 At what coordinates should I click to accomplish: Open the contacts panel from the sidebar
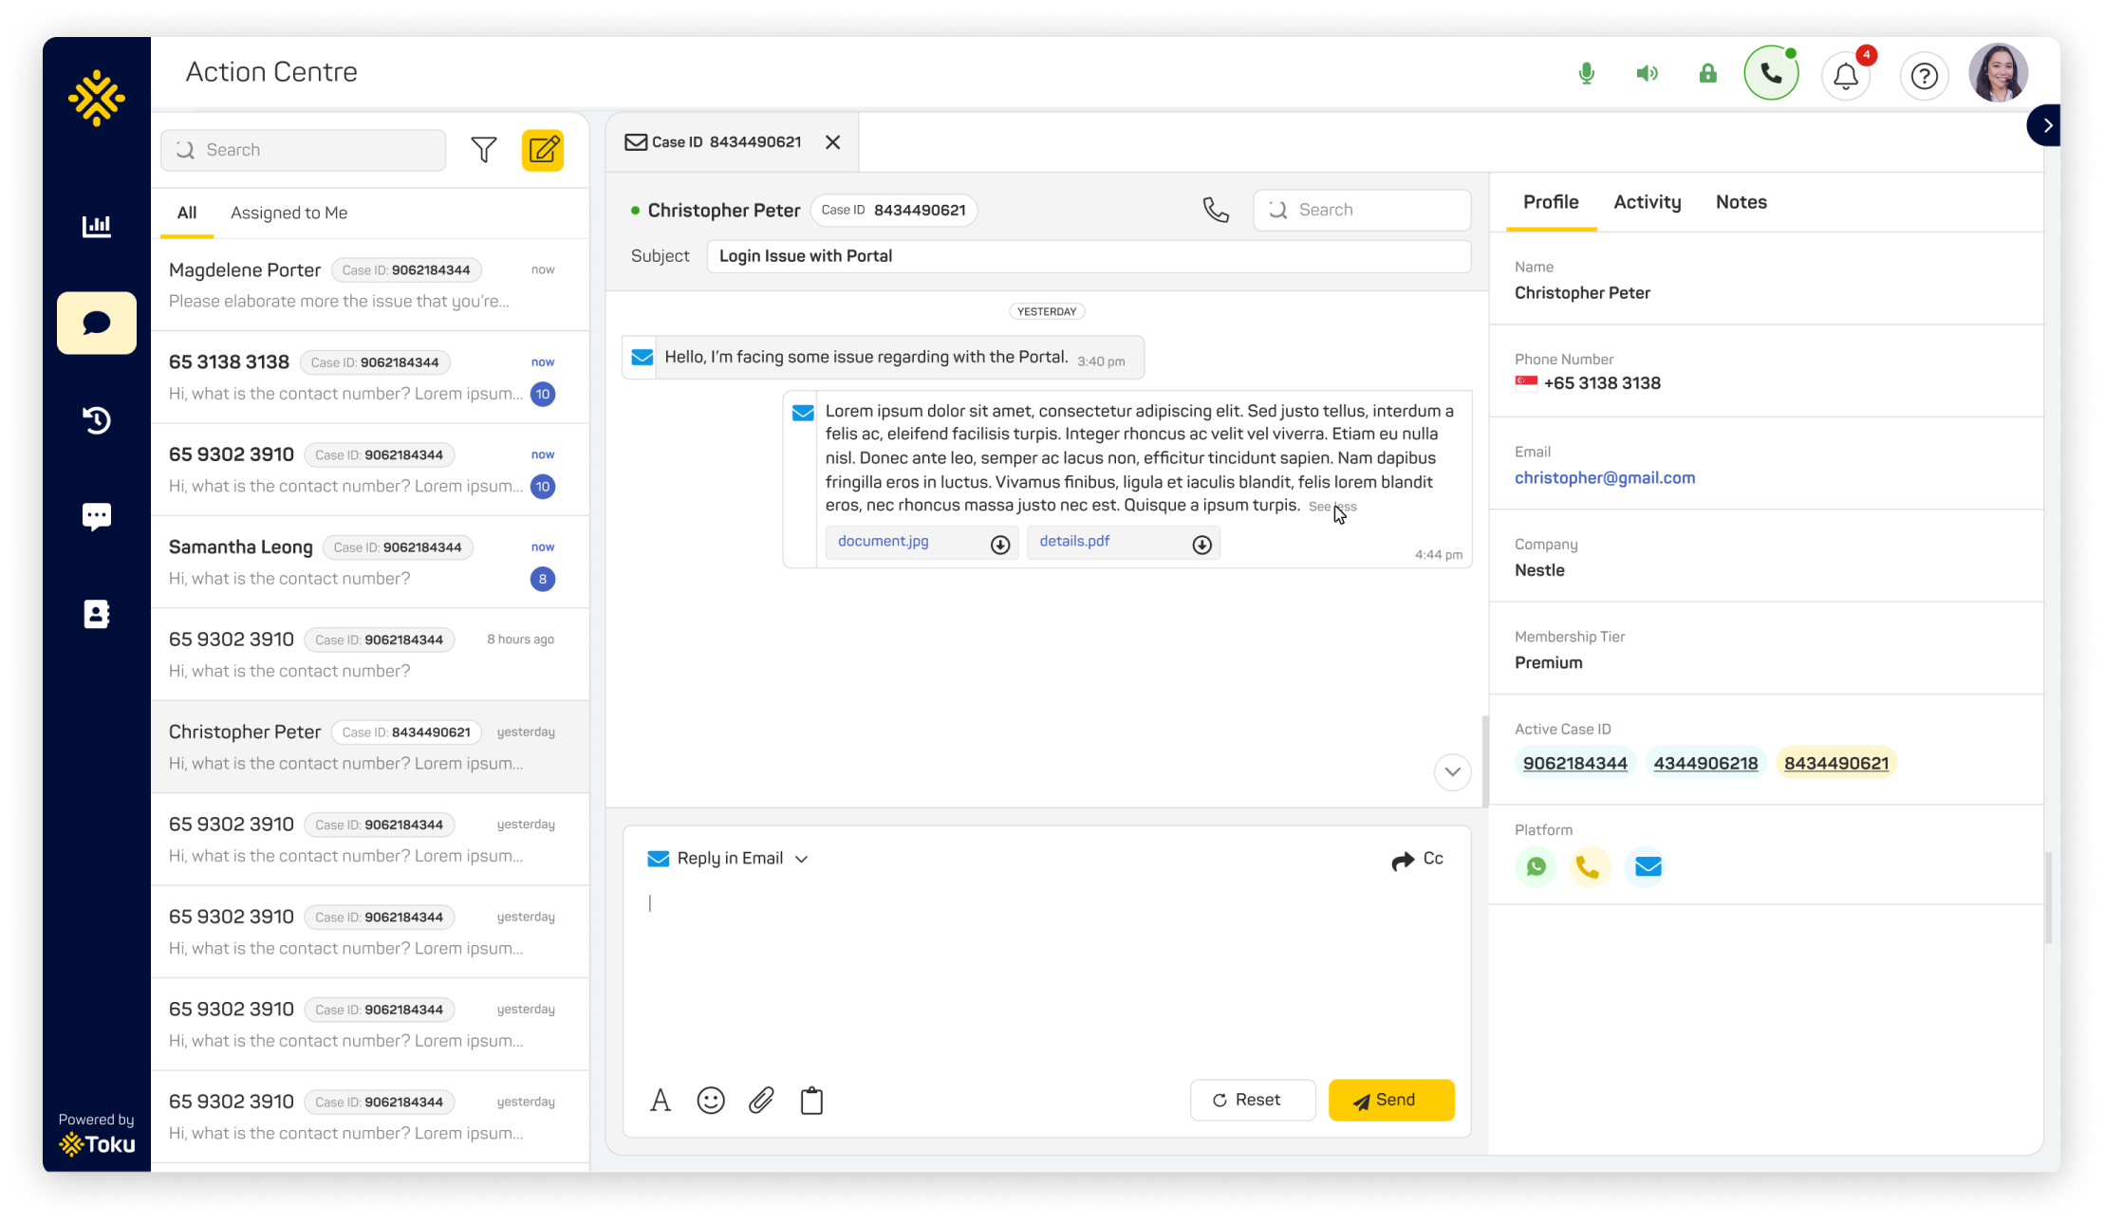tap(96, 613)
